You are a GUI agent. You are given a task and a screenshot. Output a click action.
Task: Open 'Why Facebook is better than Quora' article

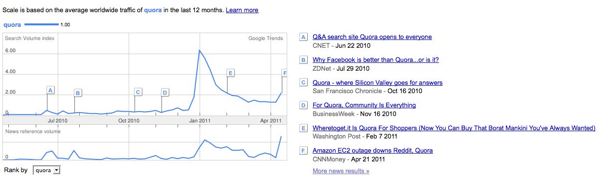pos(376,60)
